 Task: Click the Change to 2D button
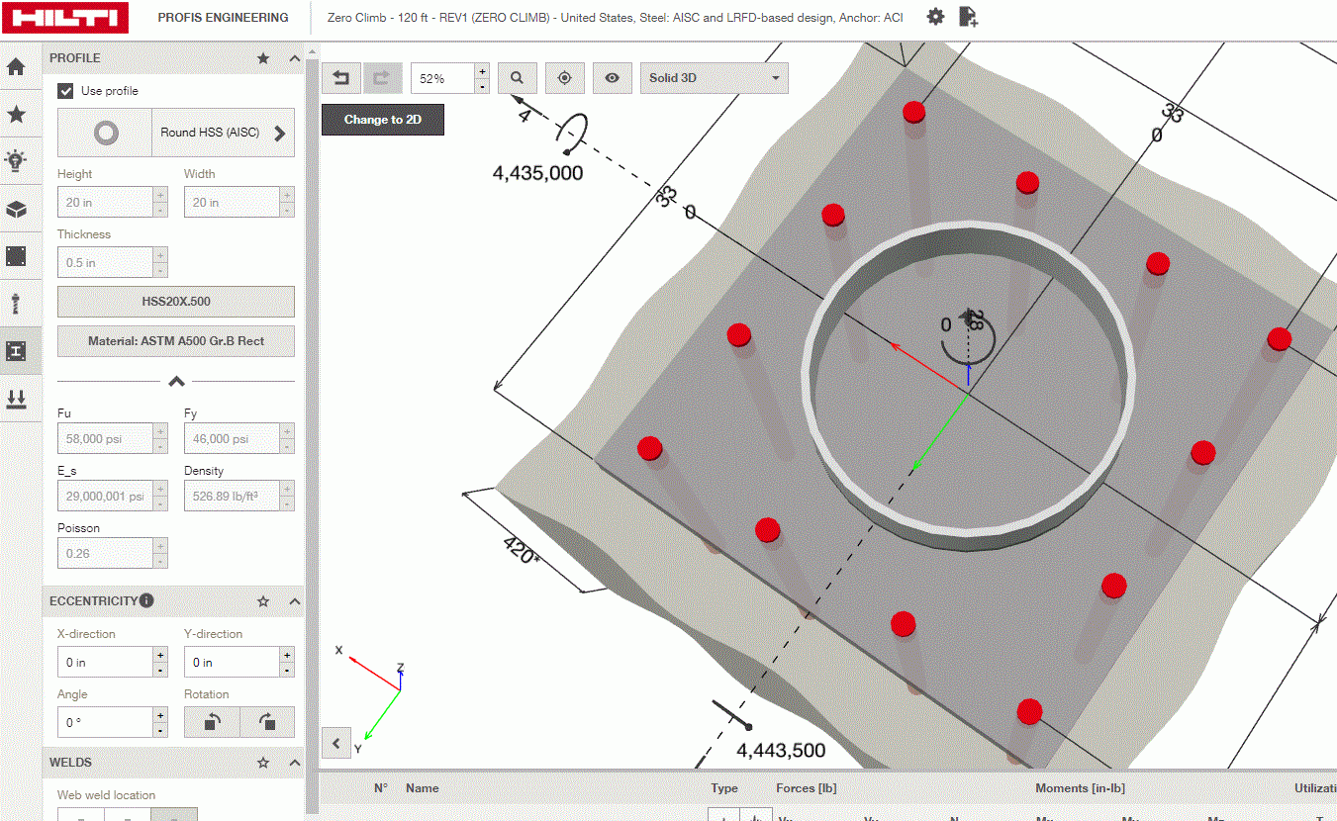(x=382, y=120)
